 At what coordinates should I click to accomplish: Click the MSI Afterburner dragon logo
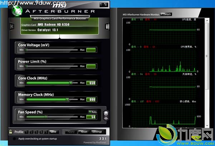tap(17, 11)
